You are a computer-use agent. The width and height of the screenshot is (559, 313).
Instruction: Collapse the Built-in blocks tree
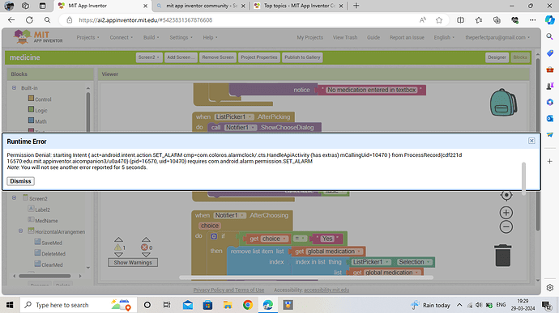(15, 87)
